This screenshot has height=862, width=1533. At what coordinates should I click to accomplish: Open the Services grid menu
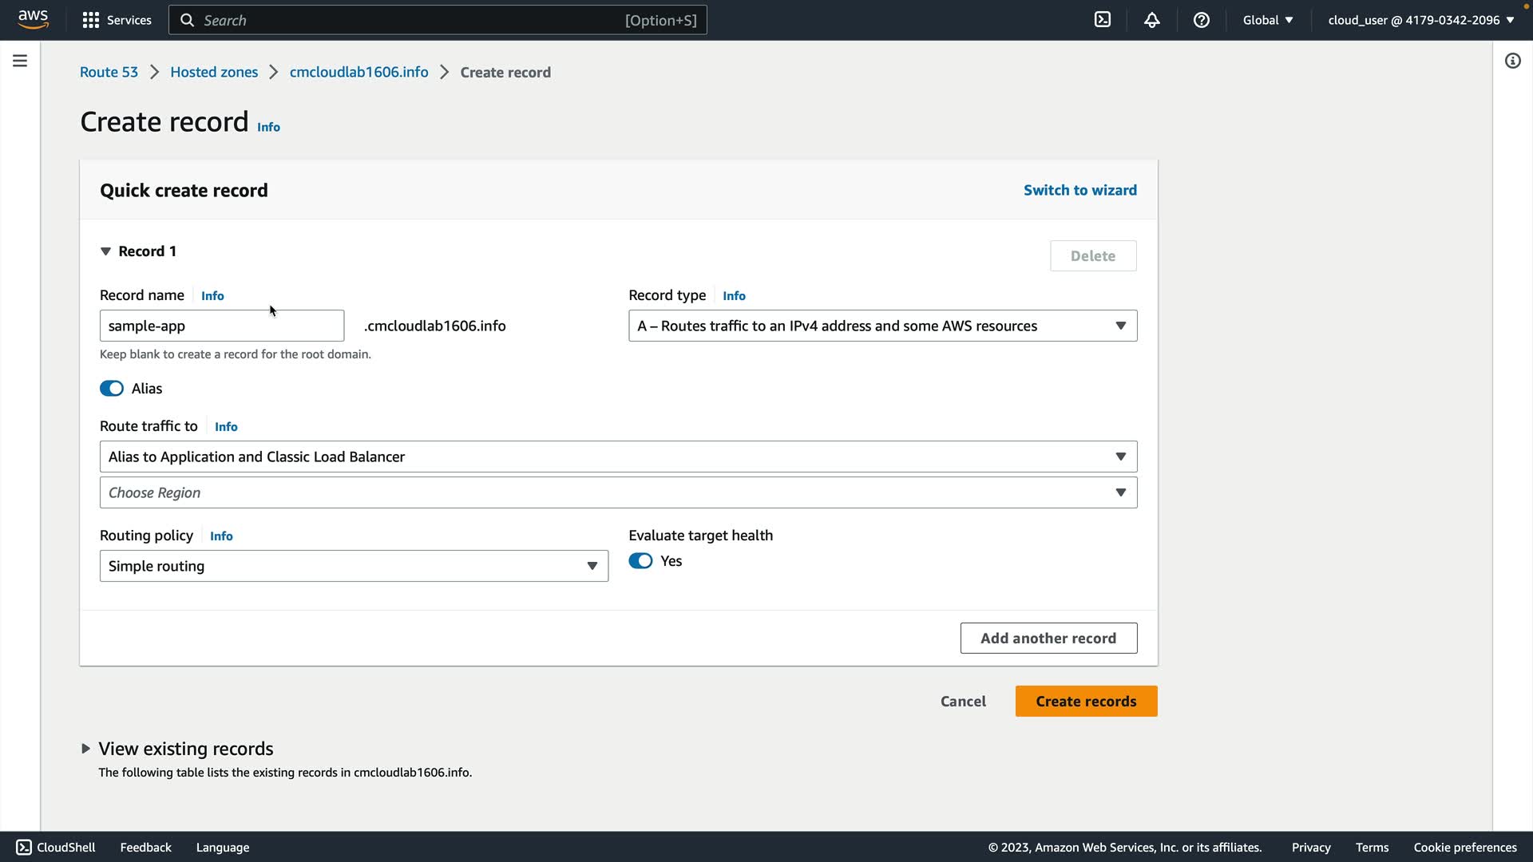point(117,20)
